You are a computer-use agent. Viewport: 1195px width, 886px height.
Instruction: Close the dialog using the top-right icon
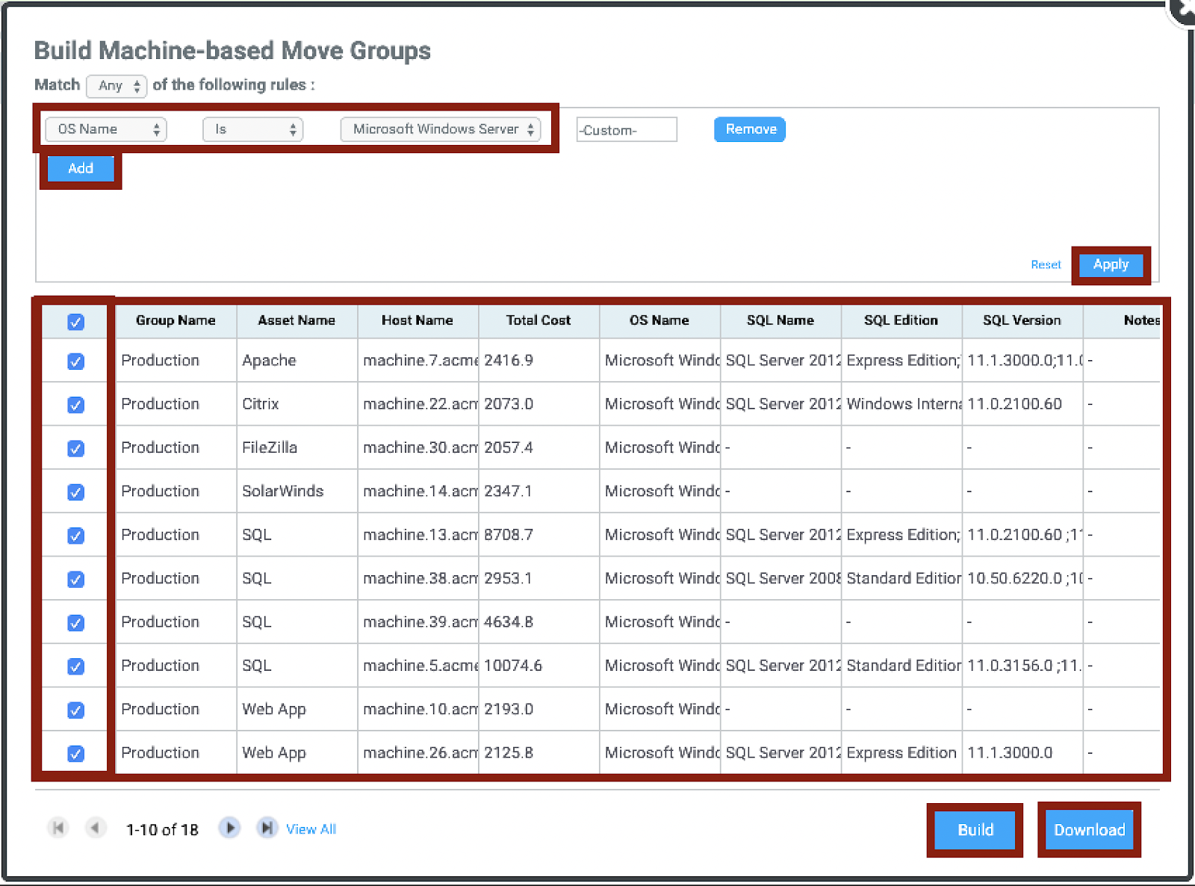(1184, 9)
